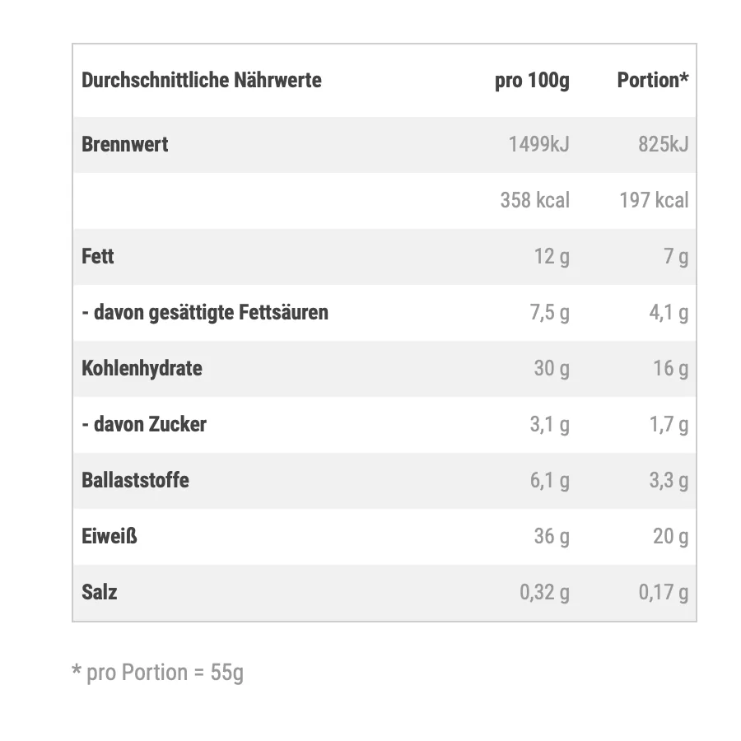Click the 1499kJ energy value
The width and height of the screenshot is (741, 741).
538,145
